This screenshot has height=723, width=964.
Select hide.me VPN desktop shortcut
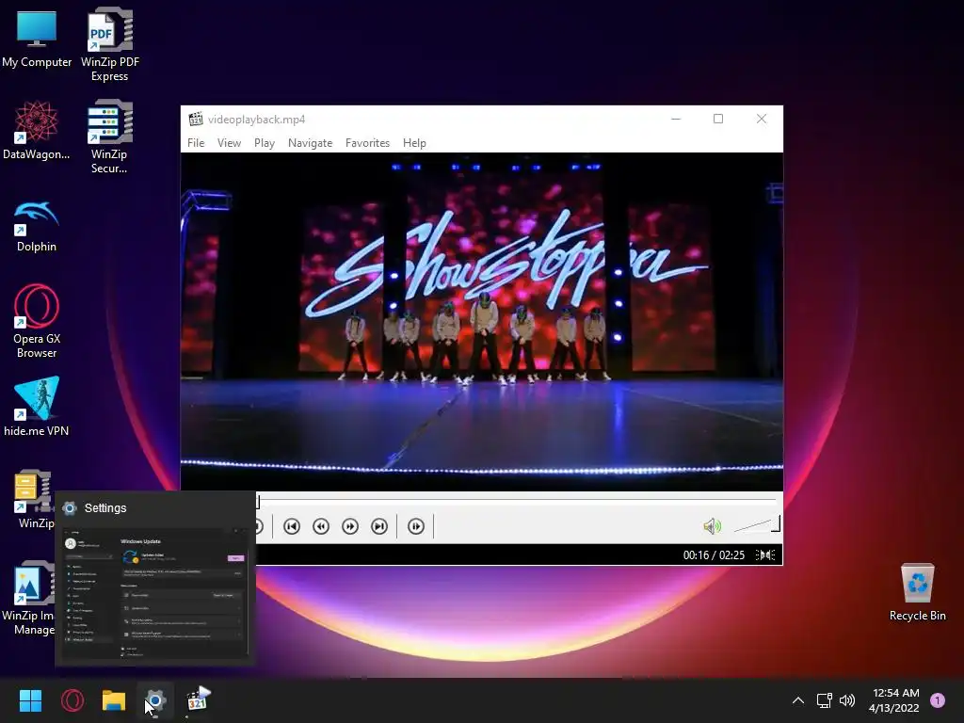pos(37,406)
